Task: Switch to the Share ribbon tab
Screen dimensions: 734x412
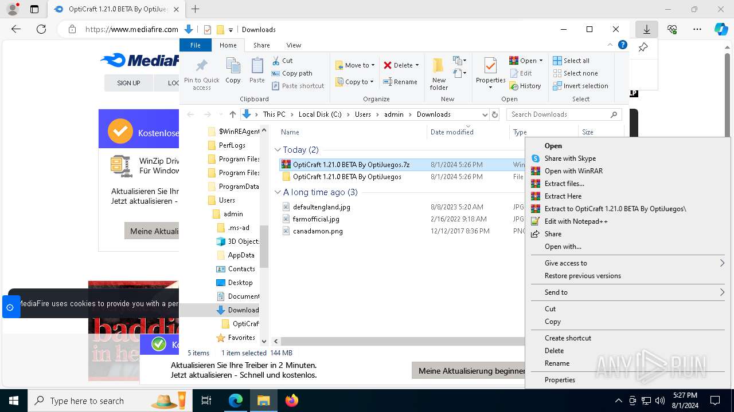Action: [x=261, y=45]
